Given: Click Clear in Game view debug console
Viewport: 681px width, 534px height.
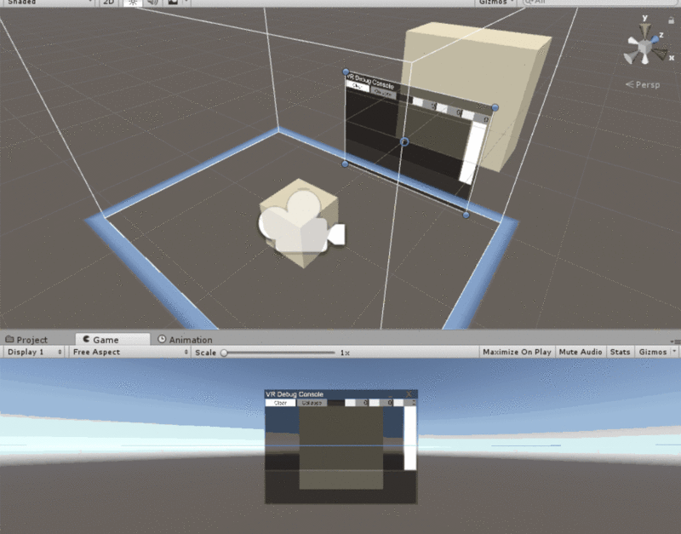Looking at the screenshot, I should click(x=281, y=403).
